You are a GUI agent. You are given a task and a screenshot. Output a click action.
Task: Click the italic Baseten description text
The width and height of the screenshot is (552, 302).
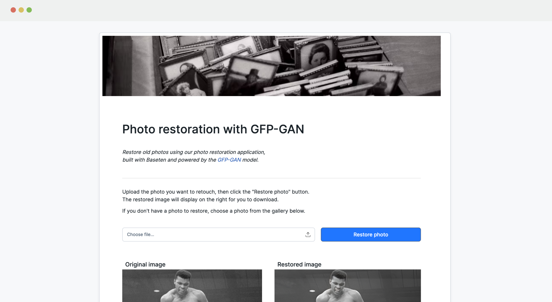(x=194, y=156)
